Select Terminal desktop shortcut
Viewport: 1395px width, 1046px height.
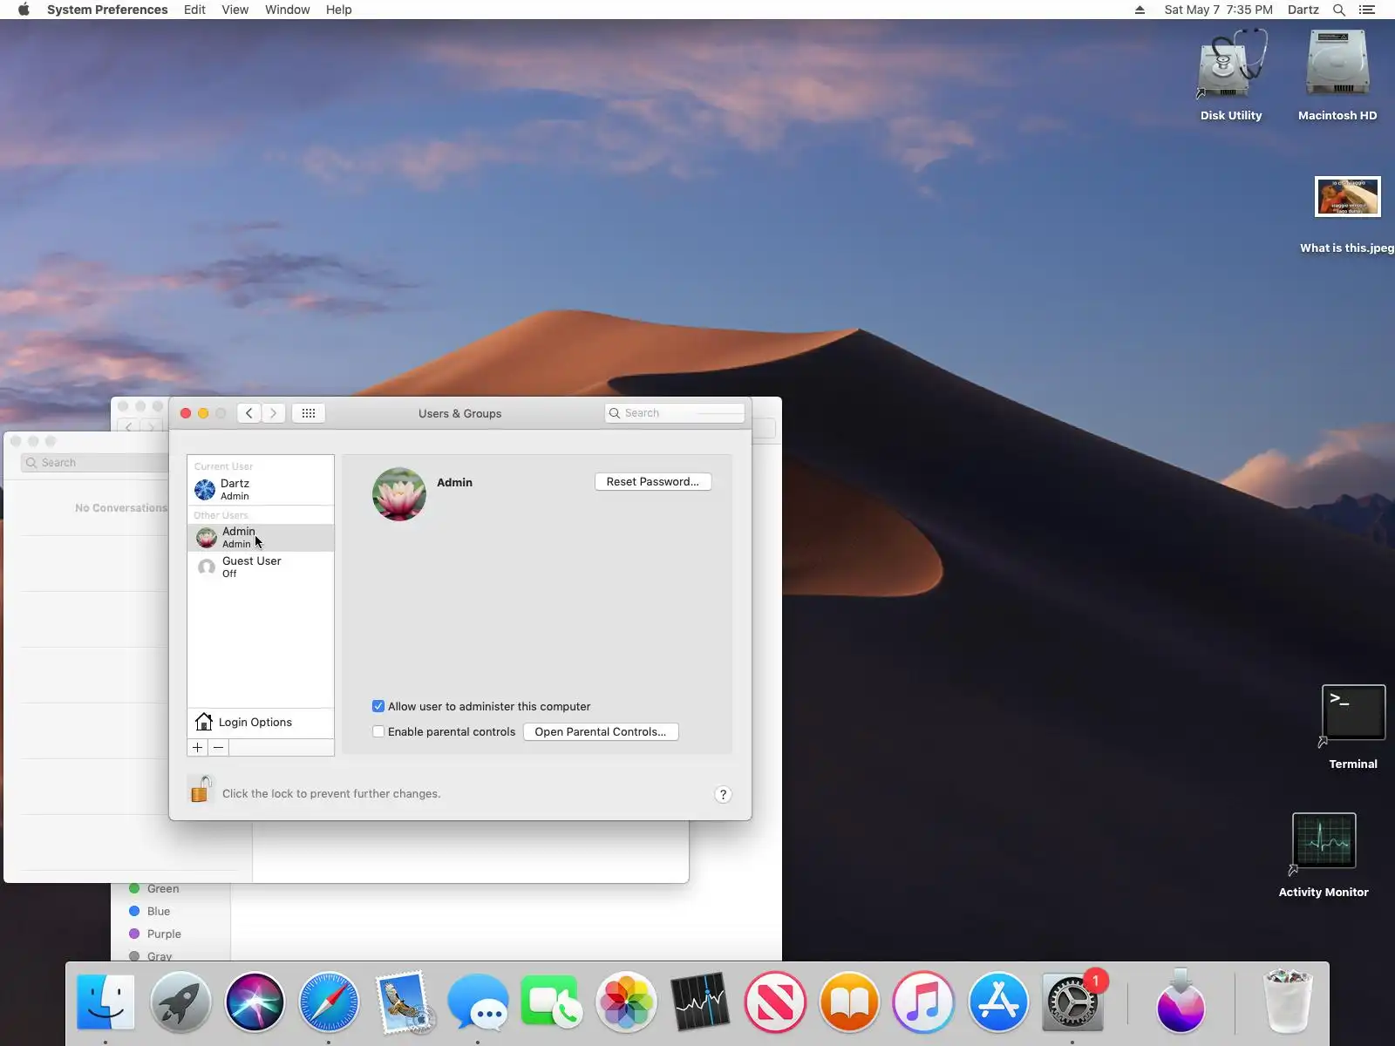[1353, 727]
